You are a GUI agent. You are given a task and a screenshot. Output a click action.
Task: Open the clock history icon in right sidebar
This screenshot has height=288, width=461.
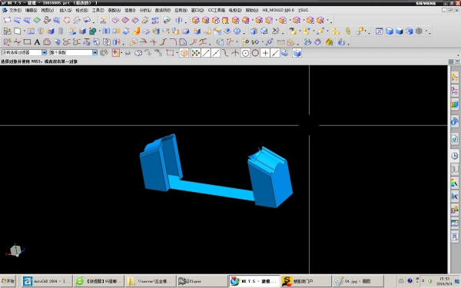pos(455,155)
